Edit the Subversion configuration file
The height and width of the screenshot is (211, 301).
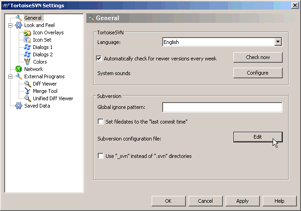pyautogui.click(x=258, y=137)
